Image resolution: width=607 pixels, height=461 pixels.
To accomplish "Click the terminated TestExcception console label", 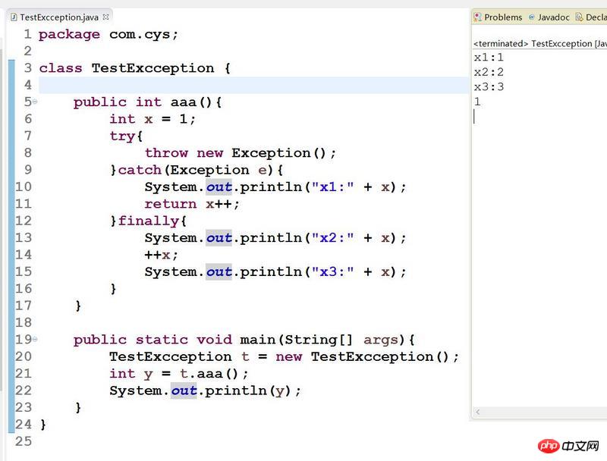I will click(x=539, y=44).
